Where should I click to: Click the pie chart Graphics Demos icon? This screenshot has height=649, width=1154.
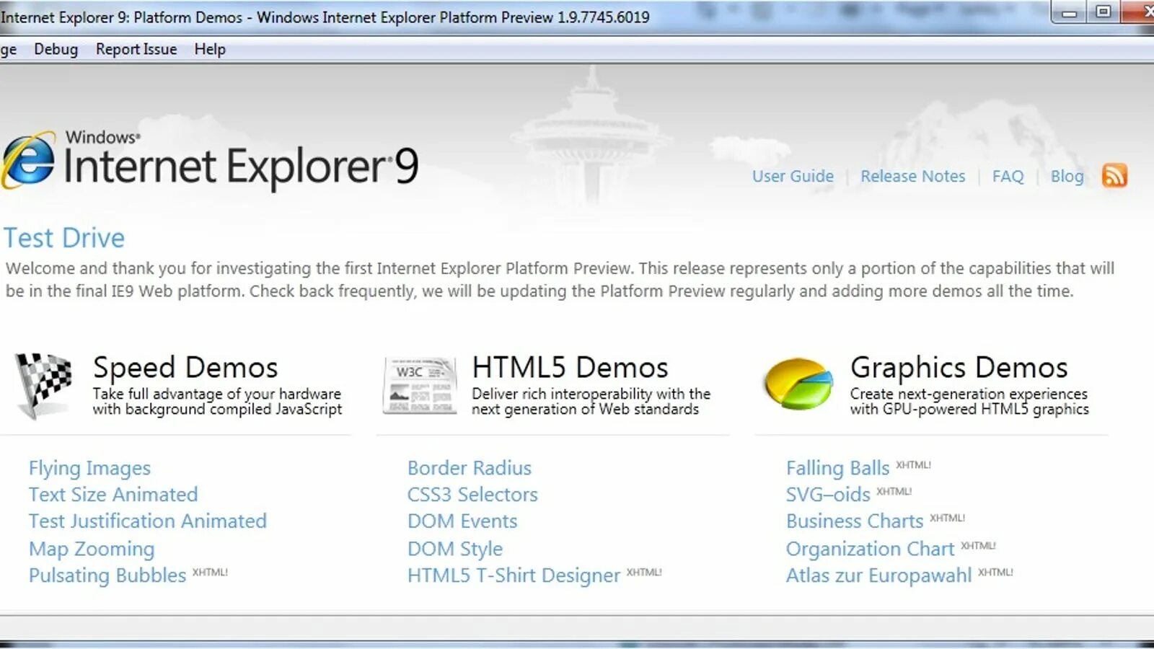coord(798,384)
